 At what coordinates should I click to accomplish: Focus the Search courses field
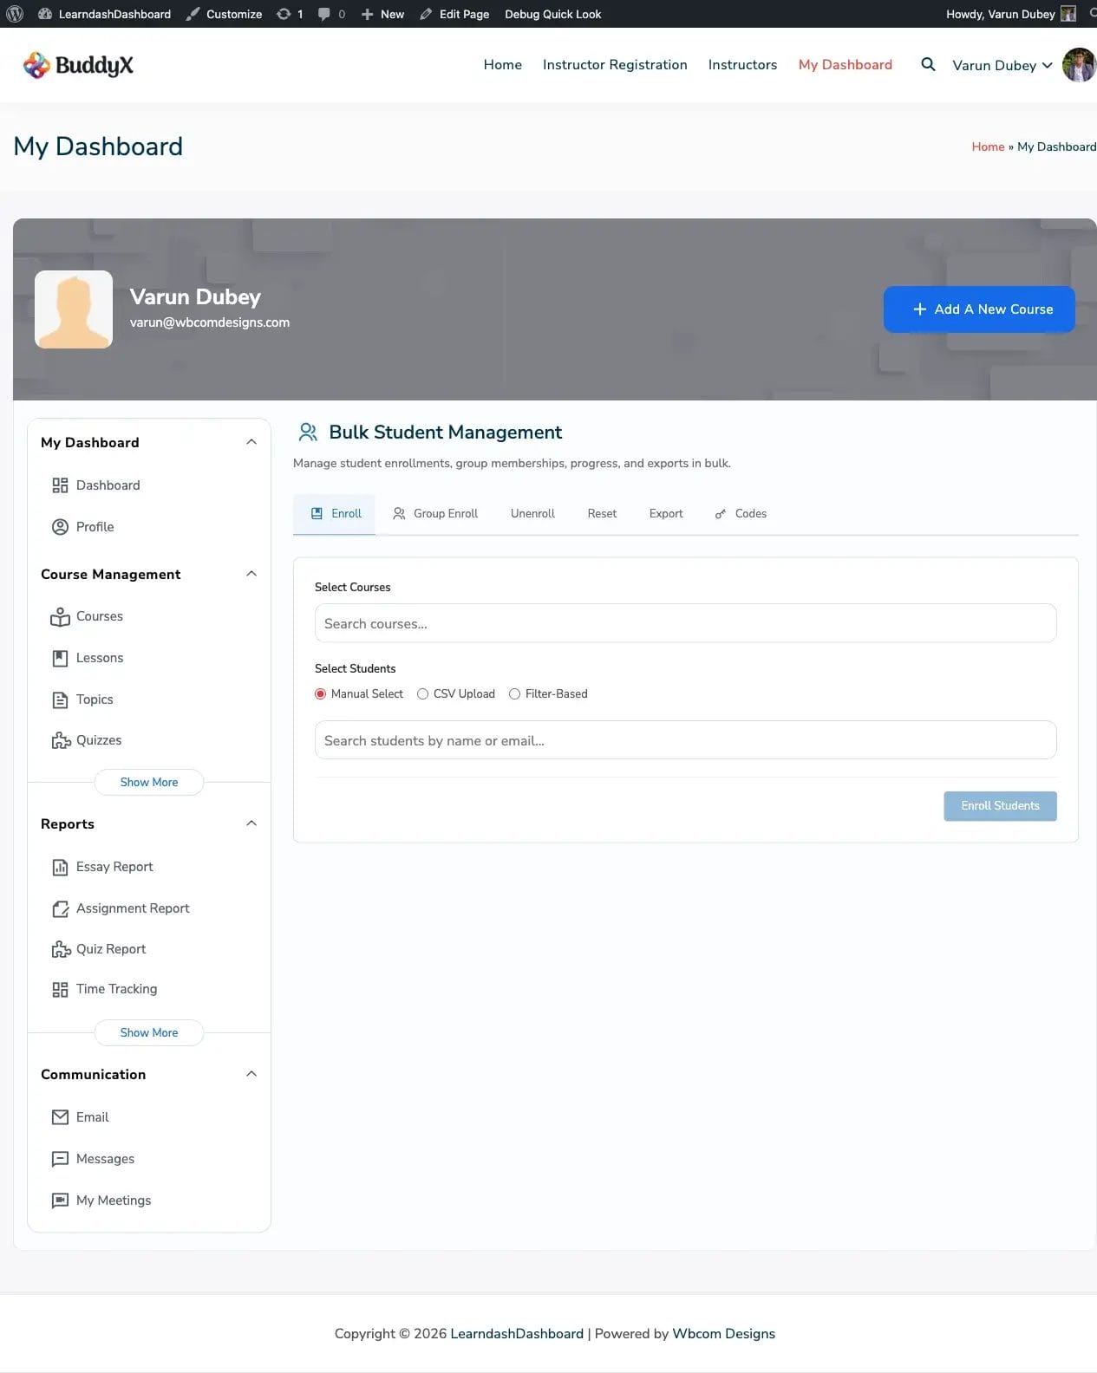coord(685,623)
